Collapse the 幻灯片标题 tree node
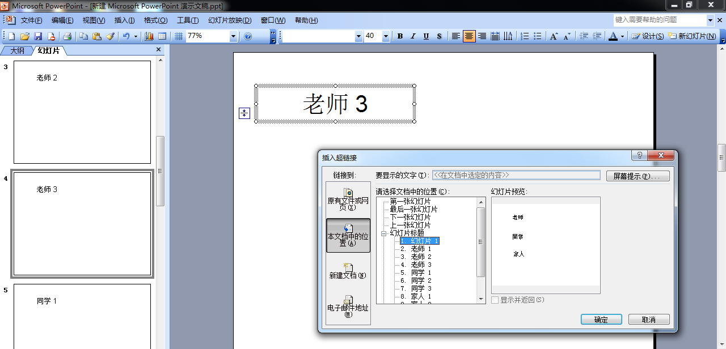The image size is (726, 349). pos(384,233)
